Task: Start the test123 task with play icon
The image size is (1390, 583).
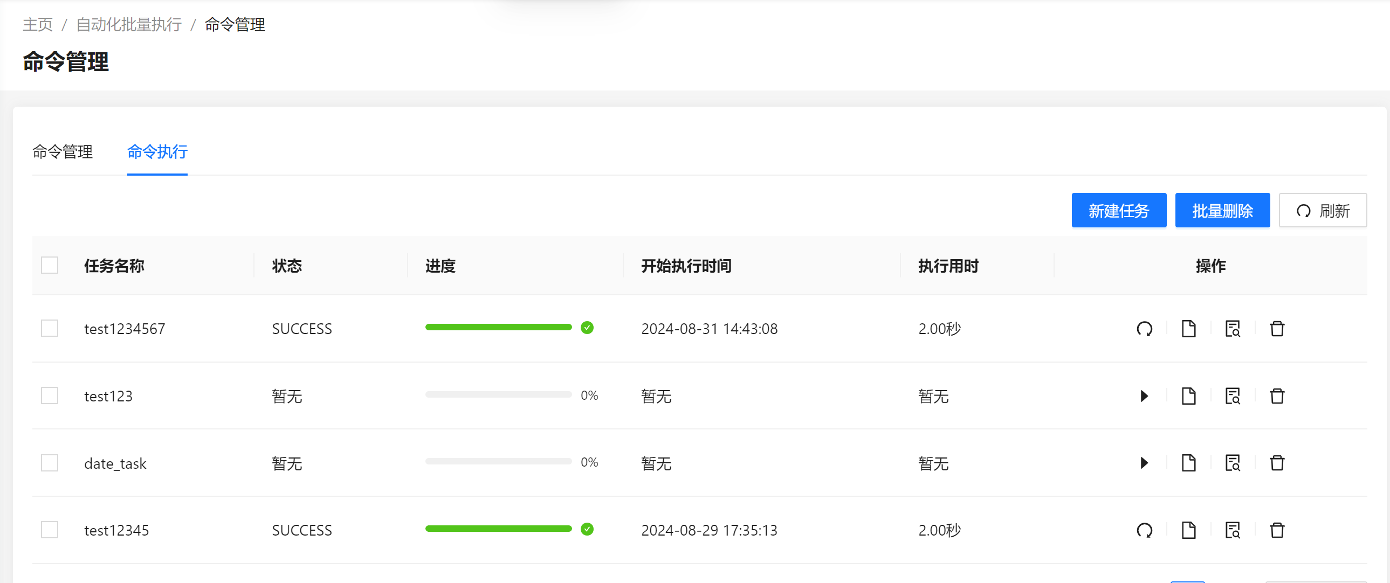Action: [1144, 396]
